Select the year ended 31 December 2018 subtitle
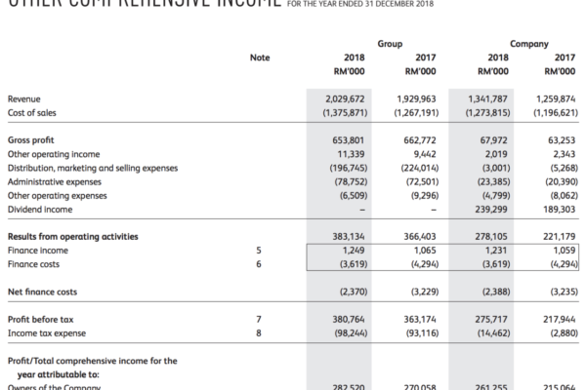The width and height of the screenshot is (586, 390). coord(360,5)
